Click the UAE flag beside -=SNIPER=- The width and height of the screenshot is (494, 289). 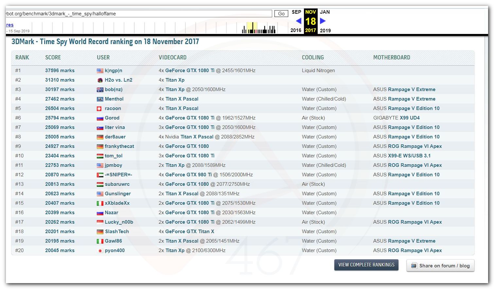[x=100, y=175]
